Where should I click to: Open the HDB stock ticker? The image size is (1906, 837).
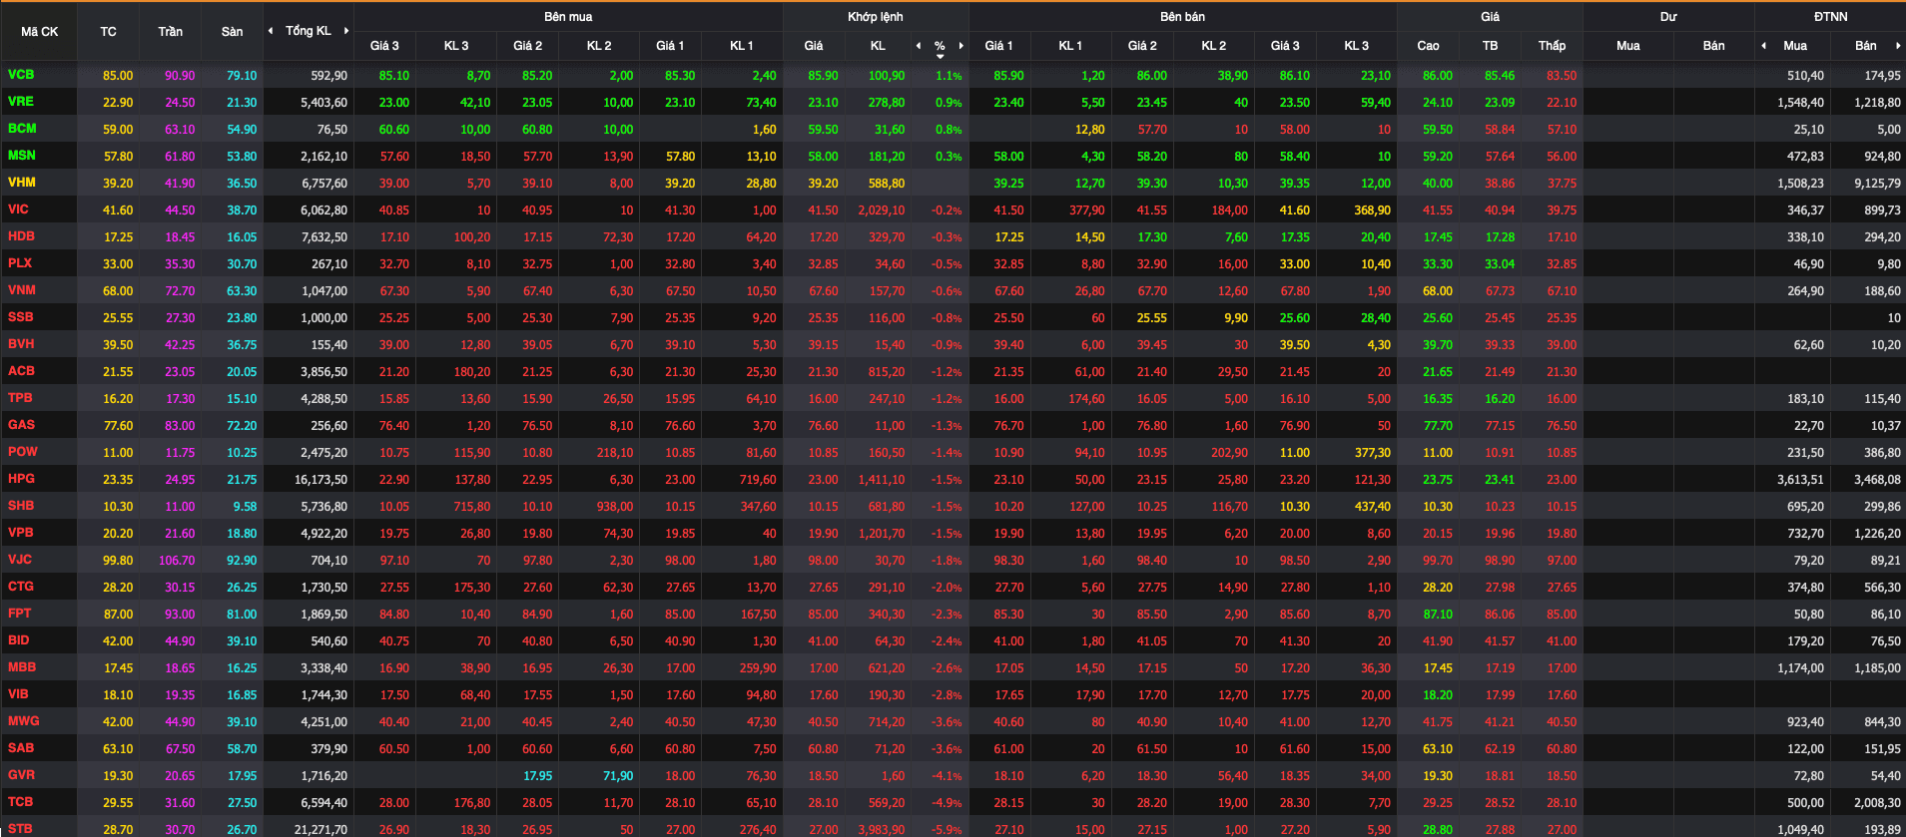(21, 236)
